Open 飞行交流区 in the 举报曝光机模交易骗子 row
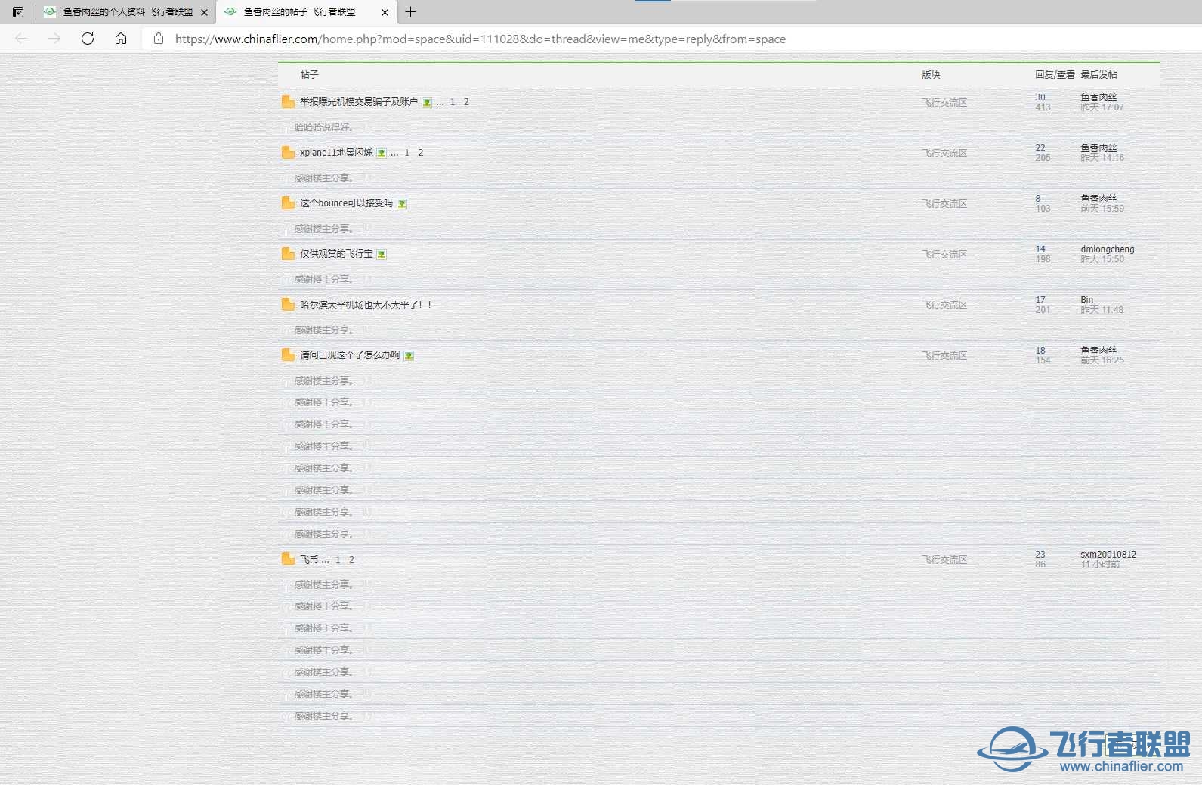This screenshot has width=1202, height=785. point(944,102)
